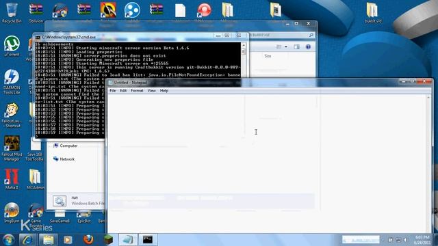Click search magnifier in Explorer search box

pyautogui.click(x=311, y=35)
